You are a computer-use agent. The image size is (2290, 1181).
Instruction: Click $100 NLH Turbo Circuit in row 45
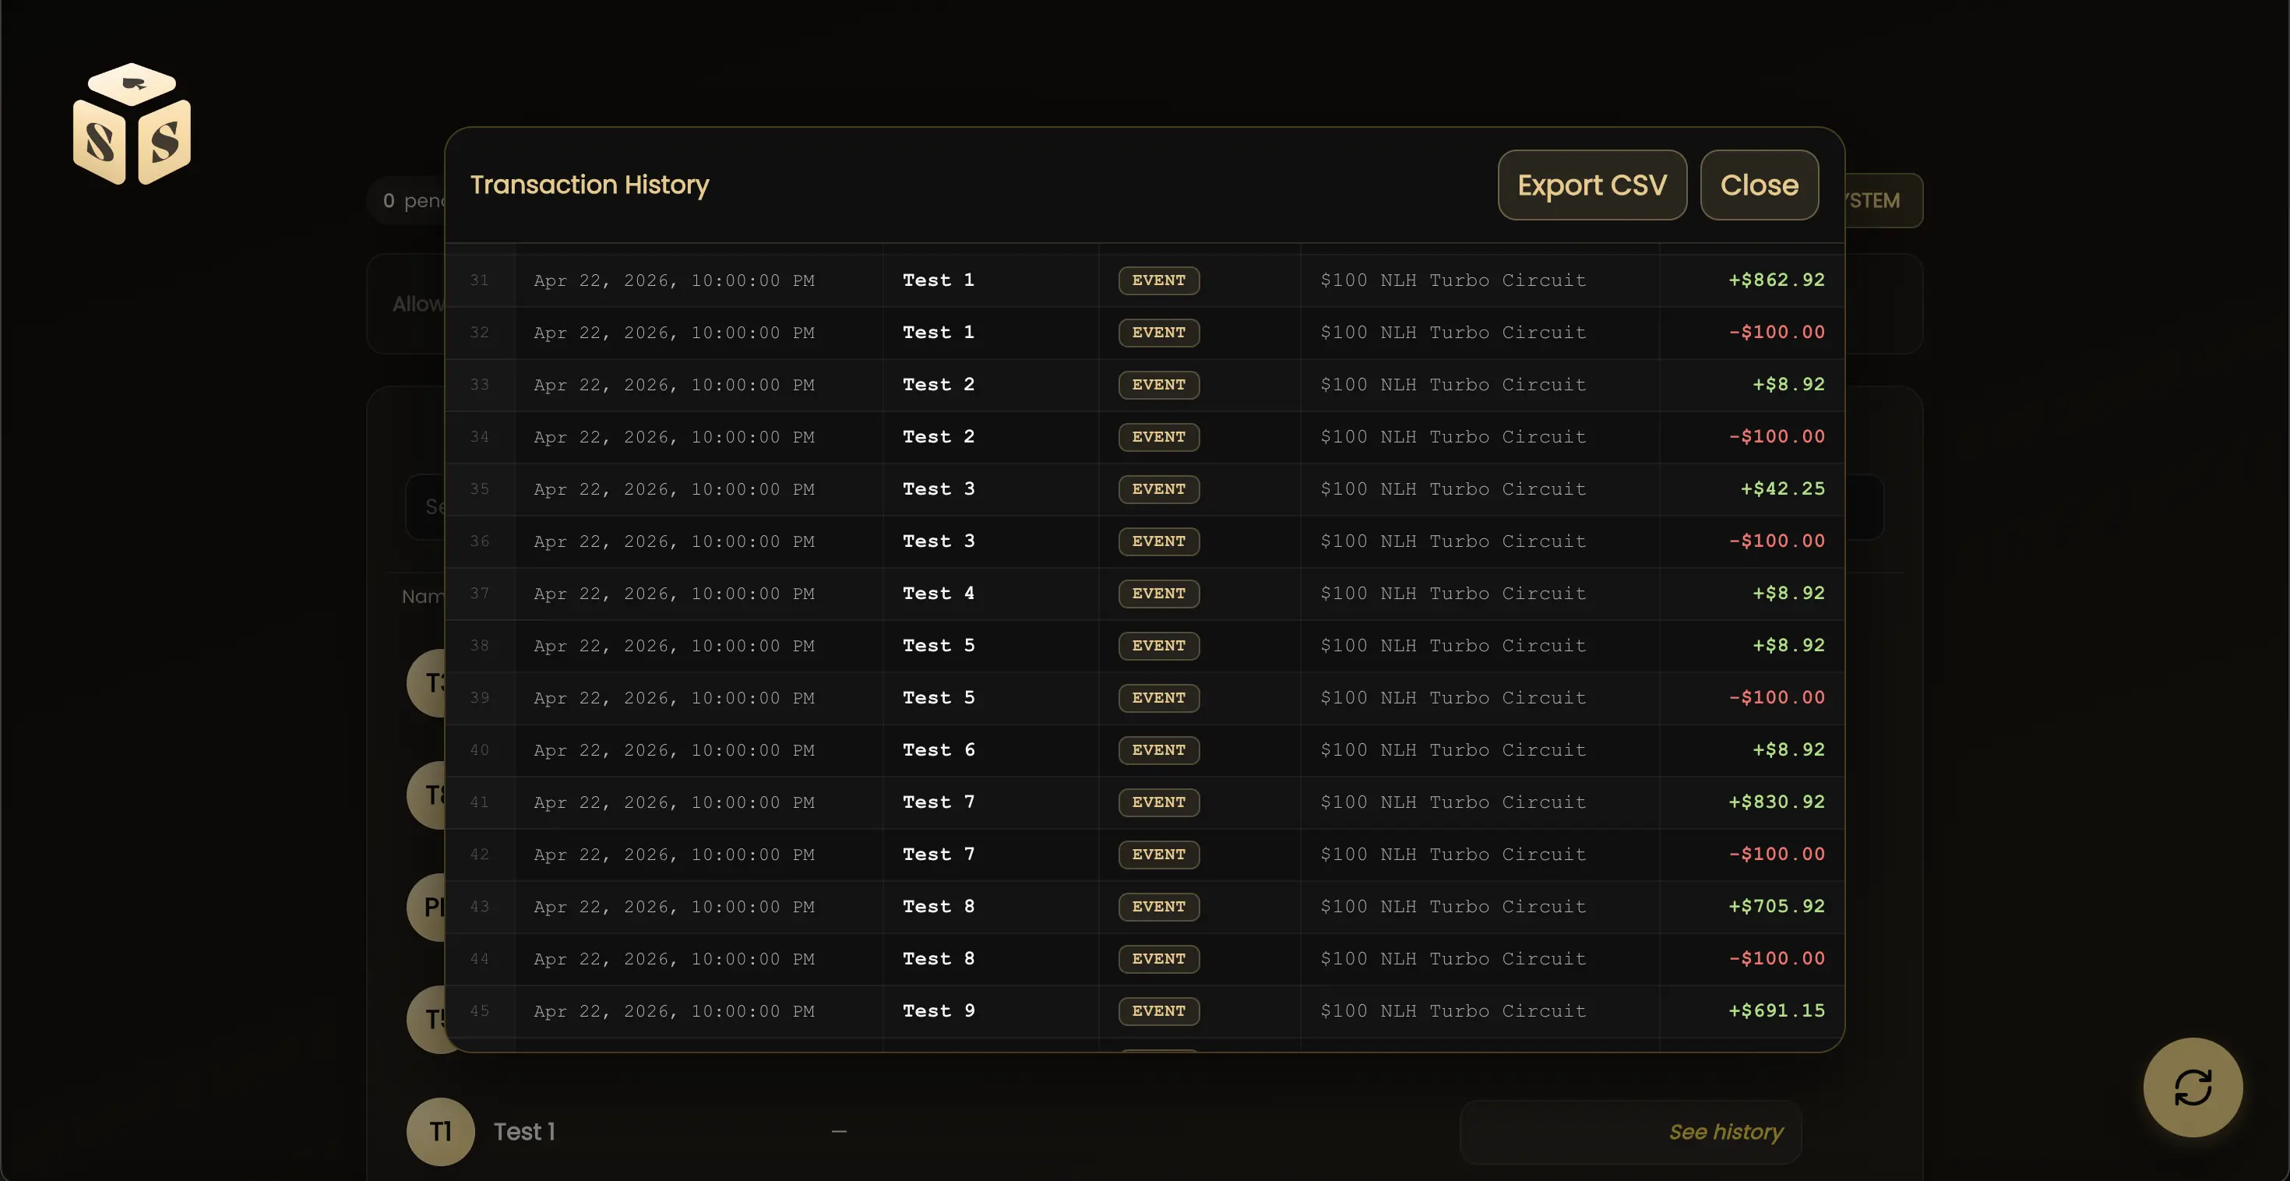pyautogui.click(x=1453, y=1011)
